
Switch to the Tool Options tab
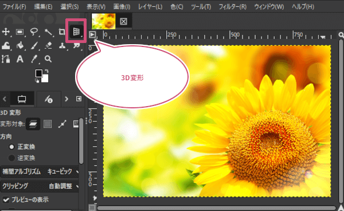(x=22, y=99)
